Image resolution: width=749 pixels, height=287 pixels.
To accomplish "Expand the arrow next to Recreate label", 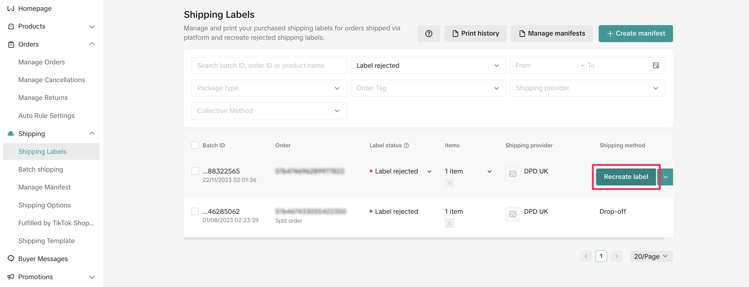I will 665,177.
